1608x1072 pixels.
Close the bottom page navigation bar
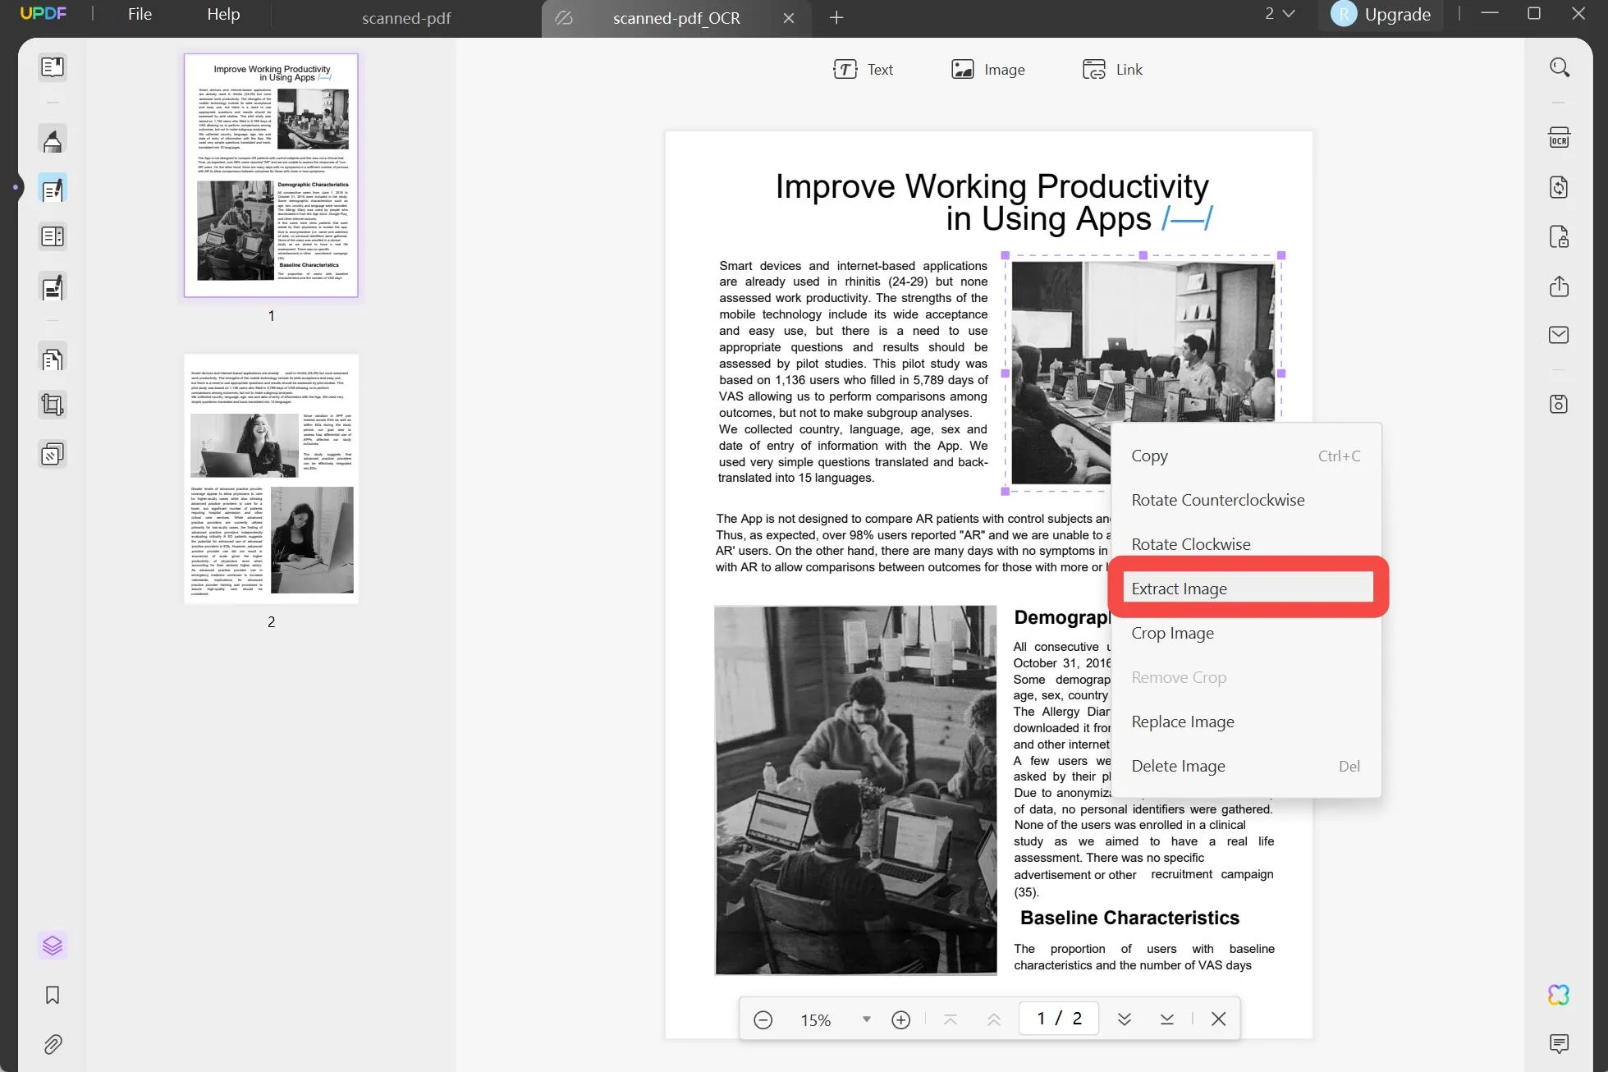pos(1218,1019)
